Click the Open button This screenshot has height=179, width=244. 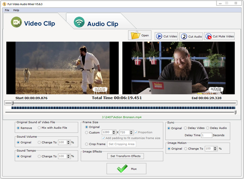140,35
